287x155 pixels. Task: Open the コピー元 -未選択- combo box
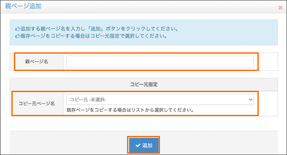click(160, 100)
